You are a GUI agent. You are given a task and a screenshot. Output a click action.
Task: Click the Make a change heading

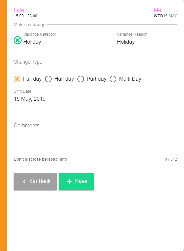pos(30,25)
